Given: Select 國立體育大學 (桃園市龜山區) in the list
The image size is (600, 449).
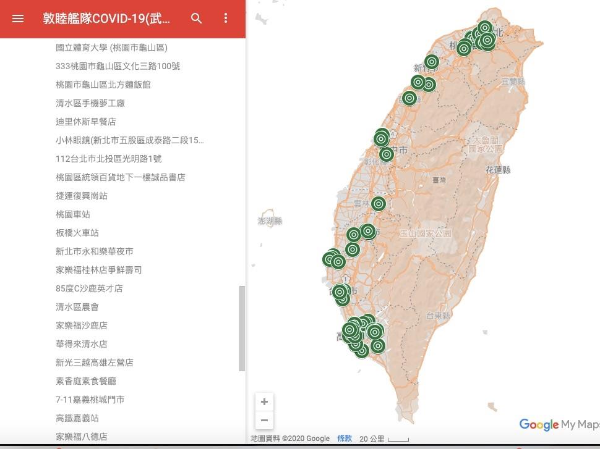Looking at the screenshot, I should coord(111,48).
